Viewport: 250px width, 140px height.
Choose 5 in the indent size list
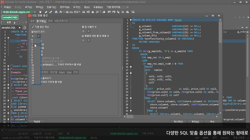(x=36, y=52)
